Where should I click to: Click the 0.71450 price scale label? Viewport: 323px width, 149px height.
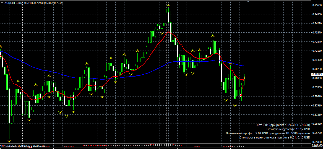(x=317, y=60)
